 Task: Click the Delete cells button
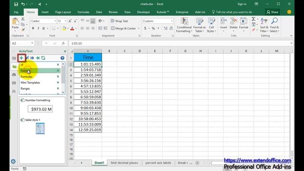click(x=233, y=25)
